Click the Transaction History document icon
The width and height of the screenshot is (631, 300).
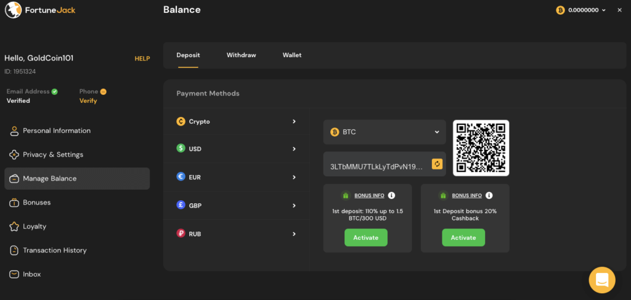15,250
